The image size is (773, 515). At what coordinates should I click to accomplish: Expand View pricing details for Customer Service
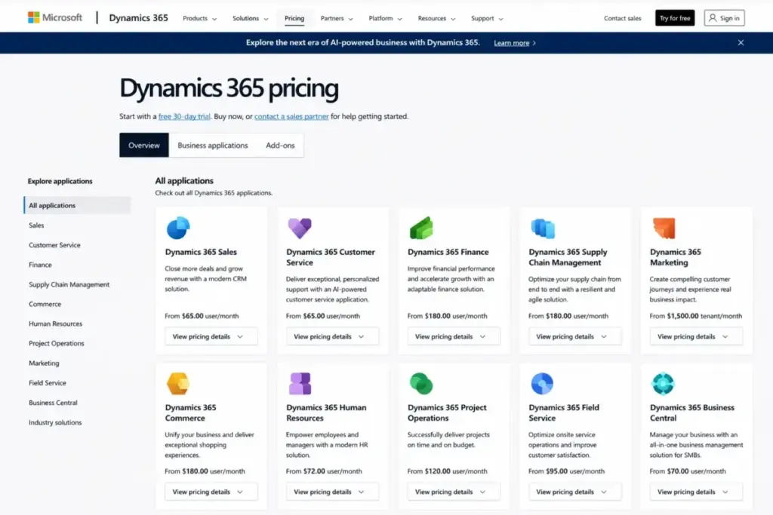(x=332, y=336)
